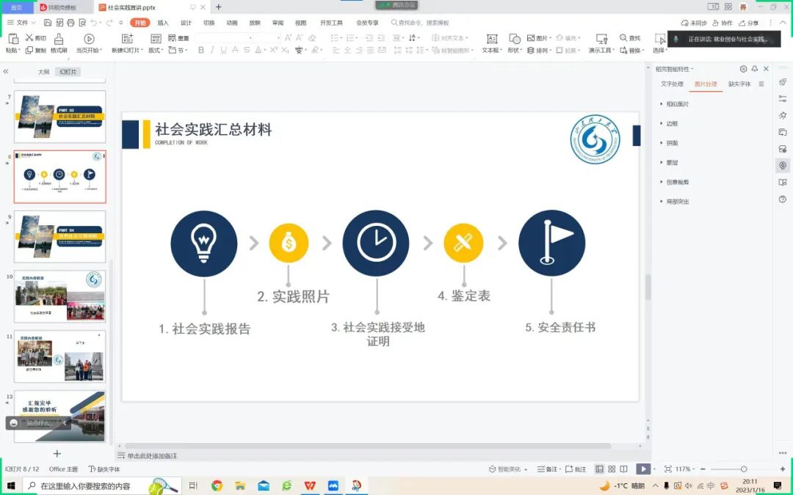Screen dimensions: 793x495
Task: Select the 文字处理 tab in right panel
Action: 671,84
